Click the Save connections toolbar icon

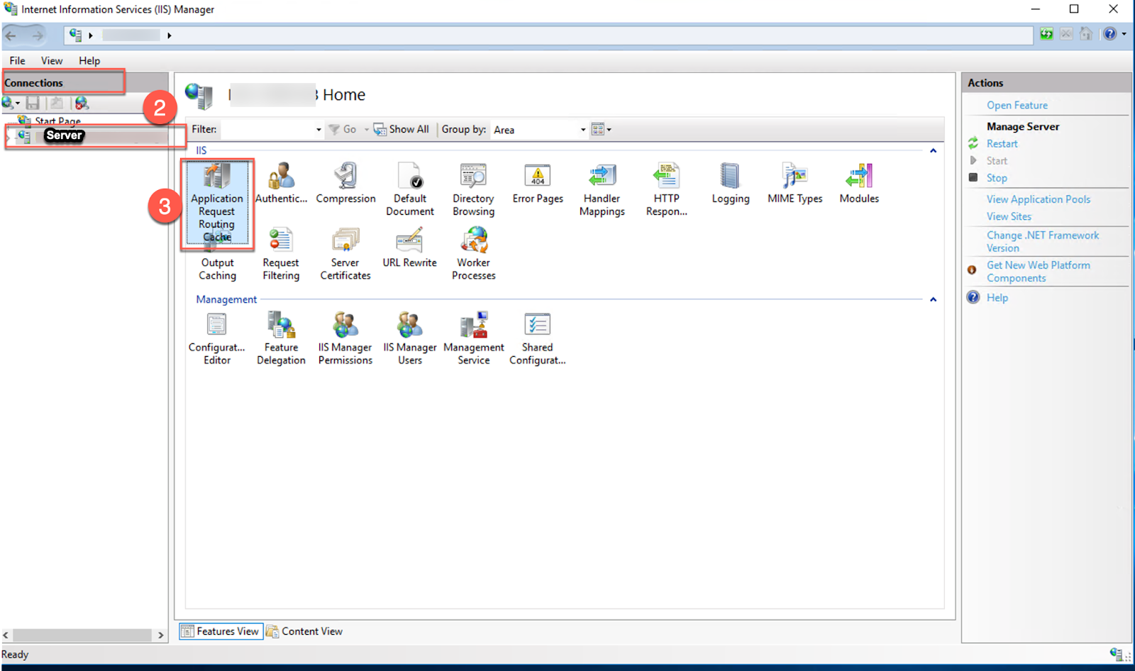[x=33, y=103]
